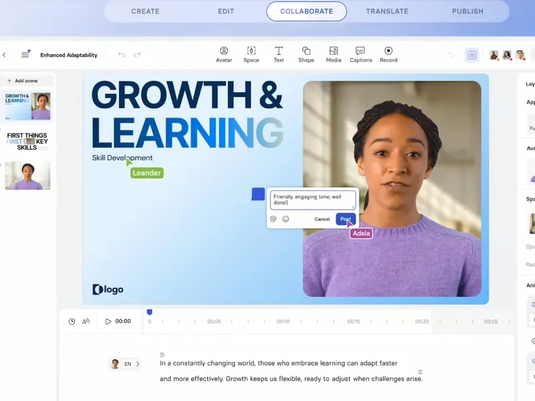Click the logo in the canvas
Screen dimensions: 535x401
pyautogui.click(x=108, y=289)
